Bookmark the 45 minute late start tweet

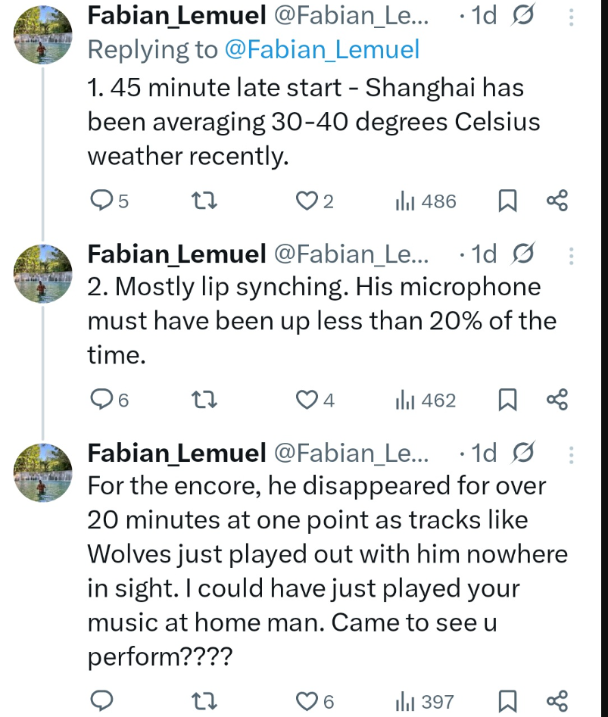point(507,201)
